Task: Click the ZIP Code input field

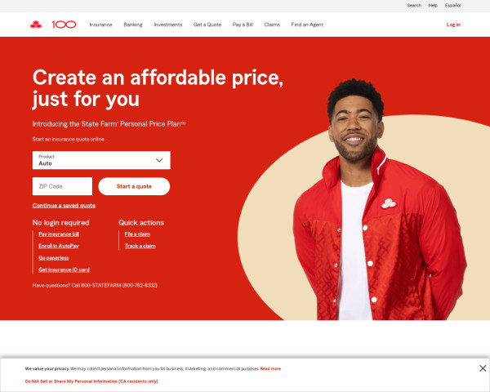Action: tap(62, 186)
